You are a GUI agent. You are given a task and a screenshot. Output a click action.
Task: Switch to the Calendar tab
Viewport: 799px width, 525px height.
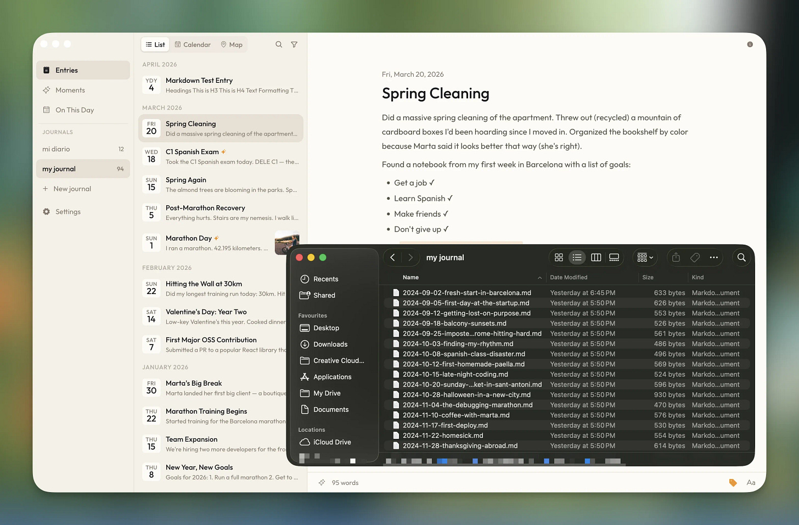193,44
